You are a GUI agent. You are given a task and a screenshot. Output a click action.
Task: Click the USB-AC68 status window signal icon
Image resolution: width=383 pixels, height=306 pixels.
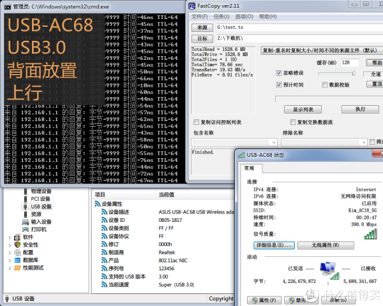tap(241, 155)
